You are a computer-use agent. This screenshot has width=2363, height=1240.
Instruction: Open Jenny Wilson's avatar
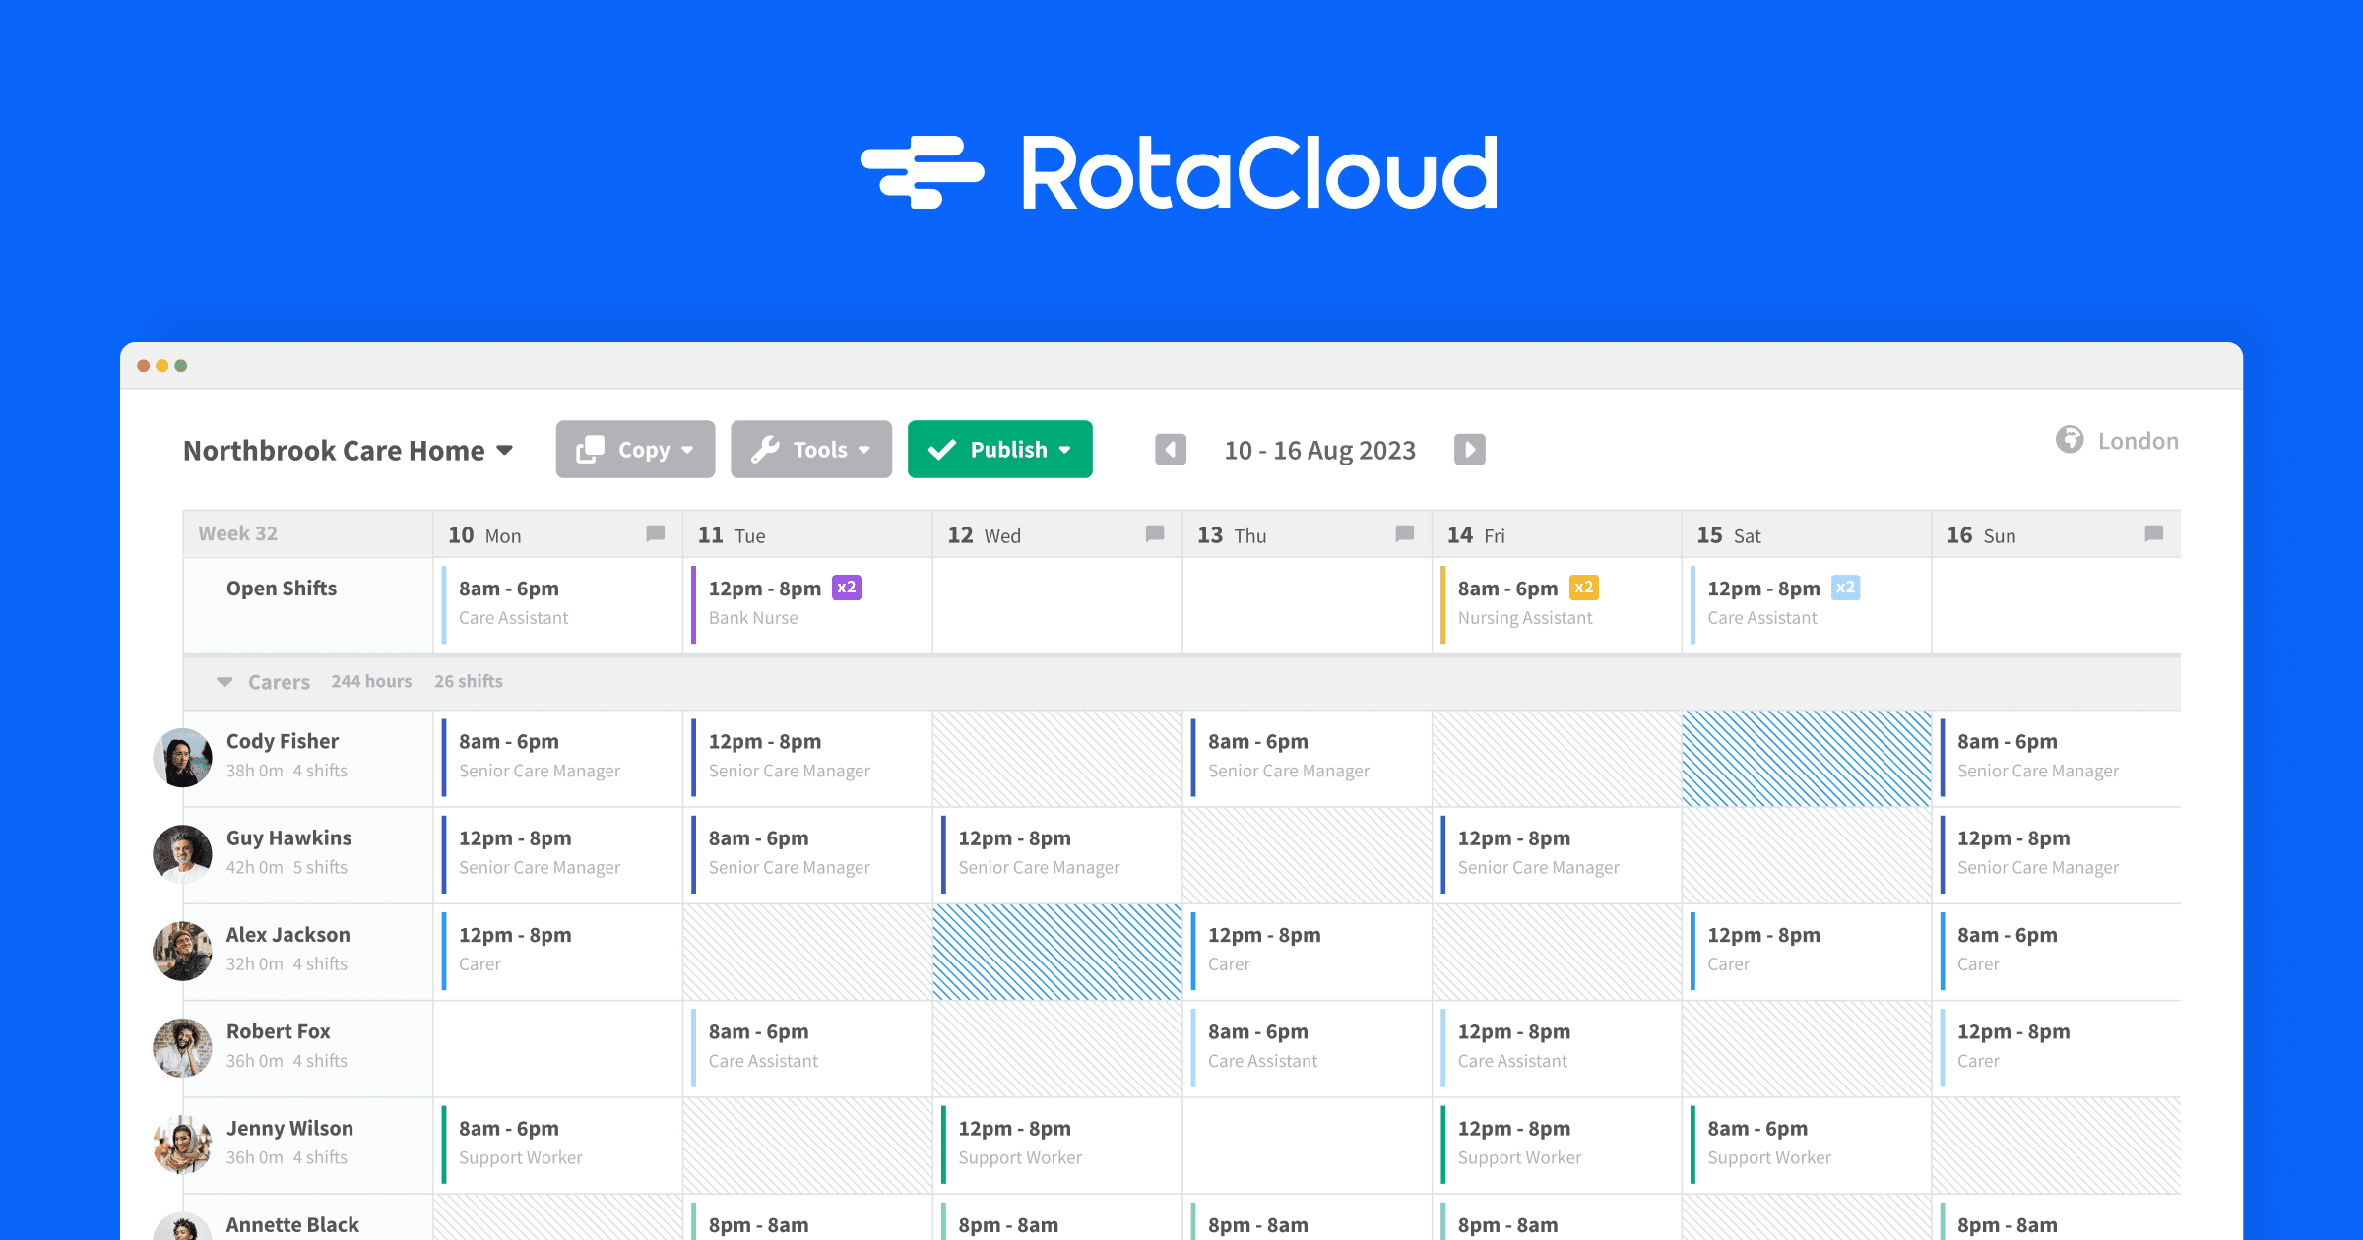click(x=182, y=1144)
